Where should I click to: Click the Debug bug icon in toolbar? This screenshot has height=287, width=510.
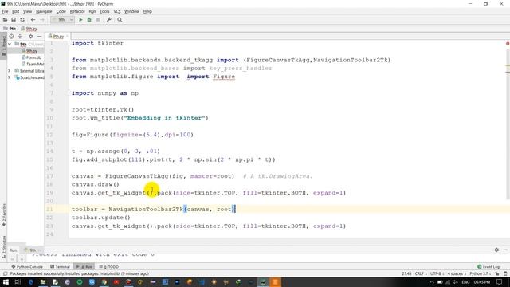89,20
